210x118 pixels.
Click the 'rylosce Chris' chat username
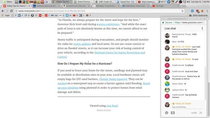point(178,90)
